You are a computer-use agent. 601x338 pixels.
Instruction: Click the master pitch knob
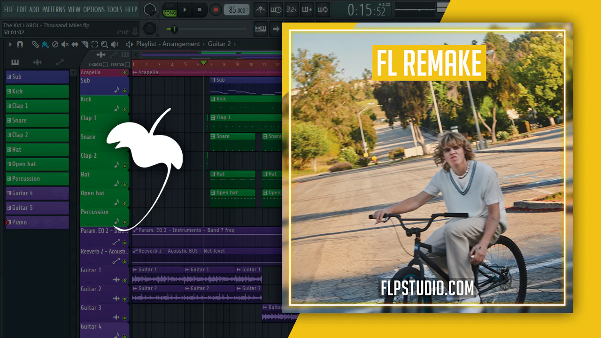pyautogui.click(x=150, y=29)
